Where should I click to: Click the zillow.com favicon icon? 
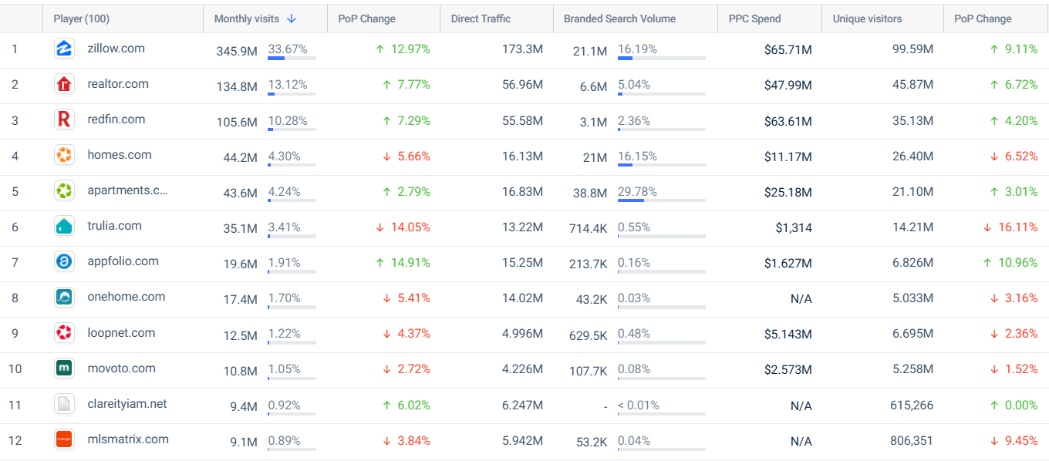click(x=64, y=49)
